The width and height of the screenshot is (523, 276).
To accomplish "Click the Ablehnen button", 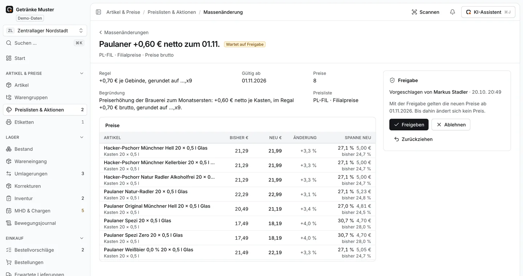I will [451, 125].
